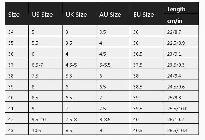This screenshot has width=205, height=140.
Task: Select the size 43 cell
Action: point(17,129)
